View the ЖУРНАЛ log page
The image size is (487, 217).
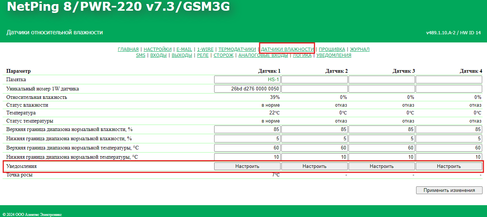(360, 49)
